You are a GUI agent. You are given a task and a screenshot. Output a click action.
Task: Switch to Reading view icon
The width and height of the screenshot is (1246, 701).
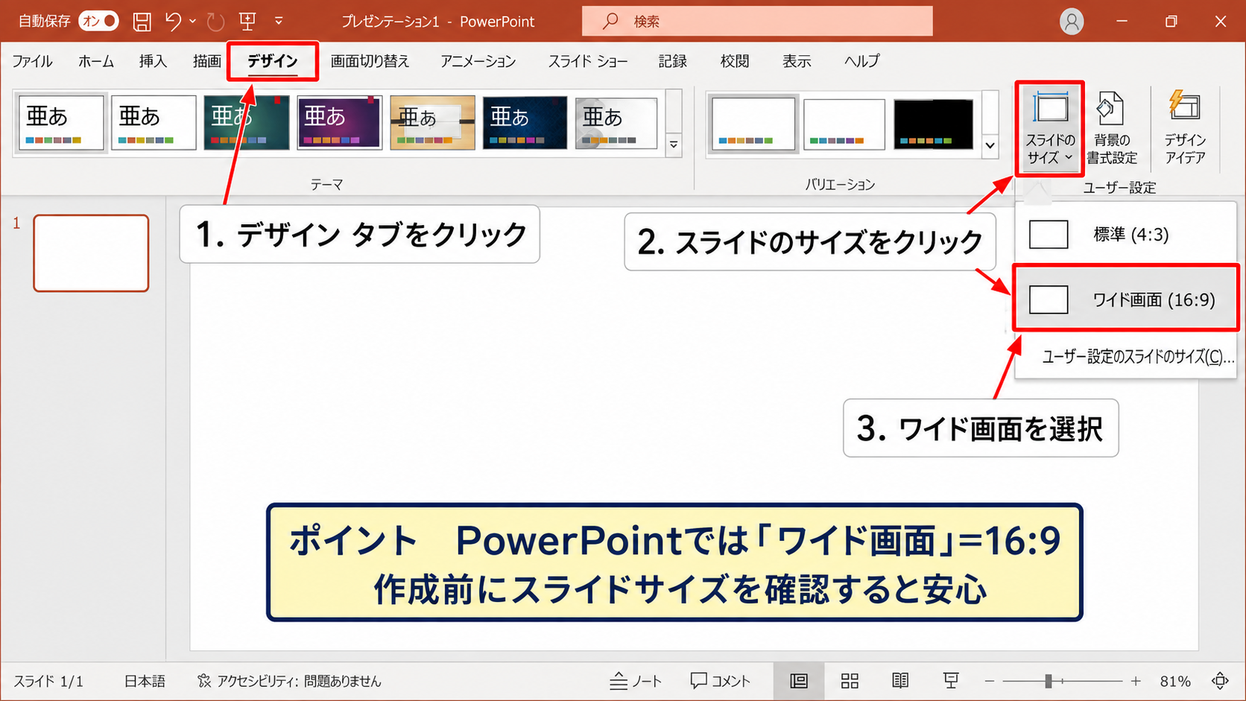click(900, 681)
